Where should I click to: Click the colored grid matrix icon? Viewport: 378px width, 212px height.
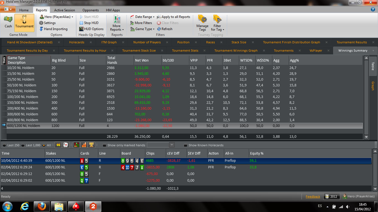[76, 145]
